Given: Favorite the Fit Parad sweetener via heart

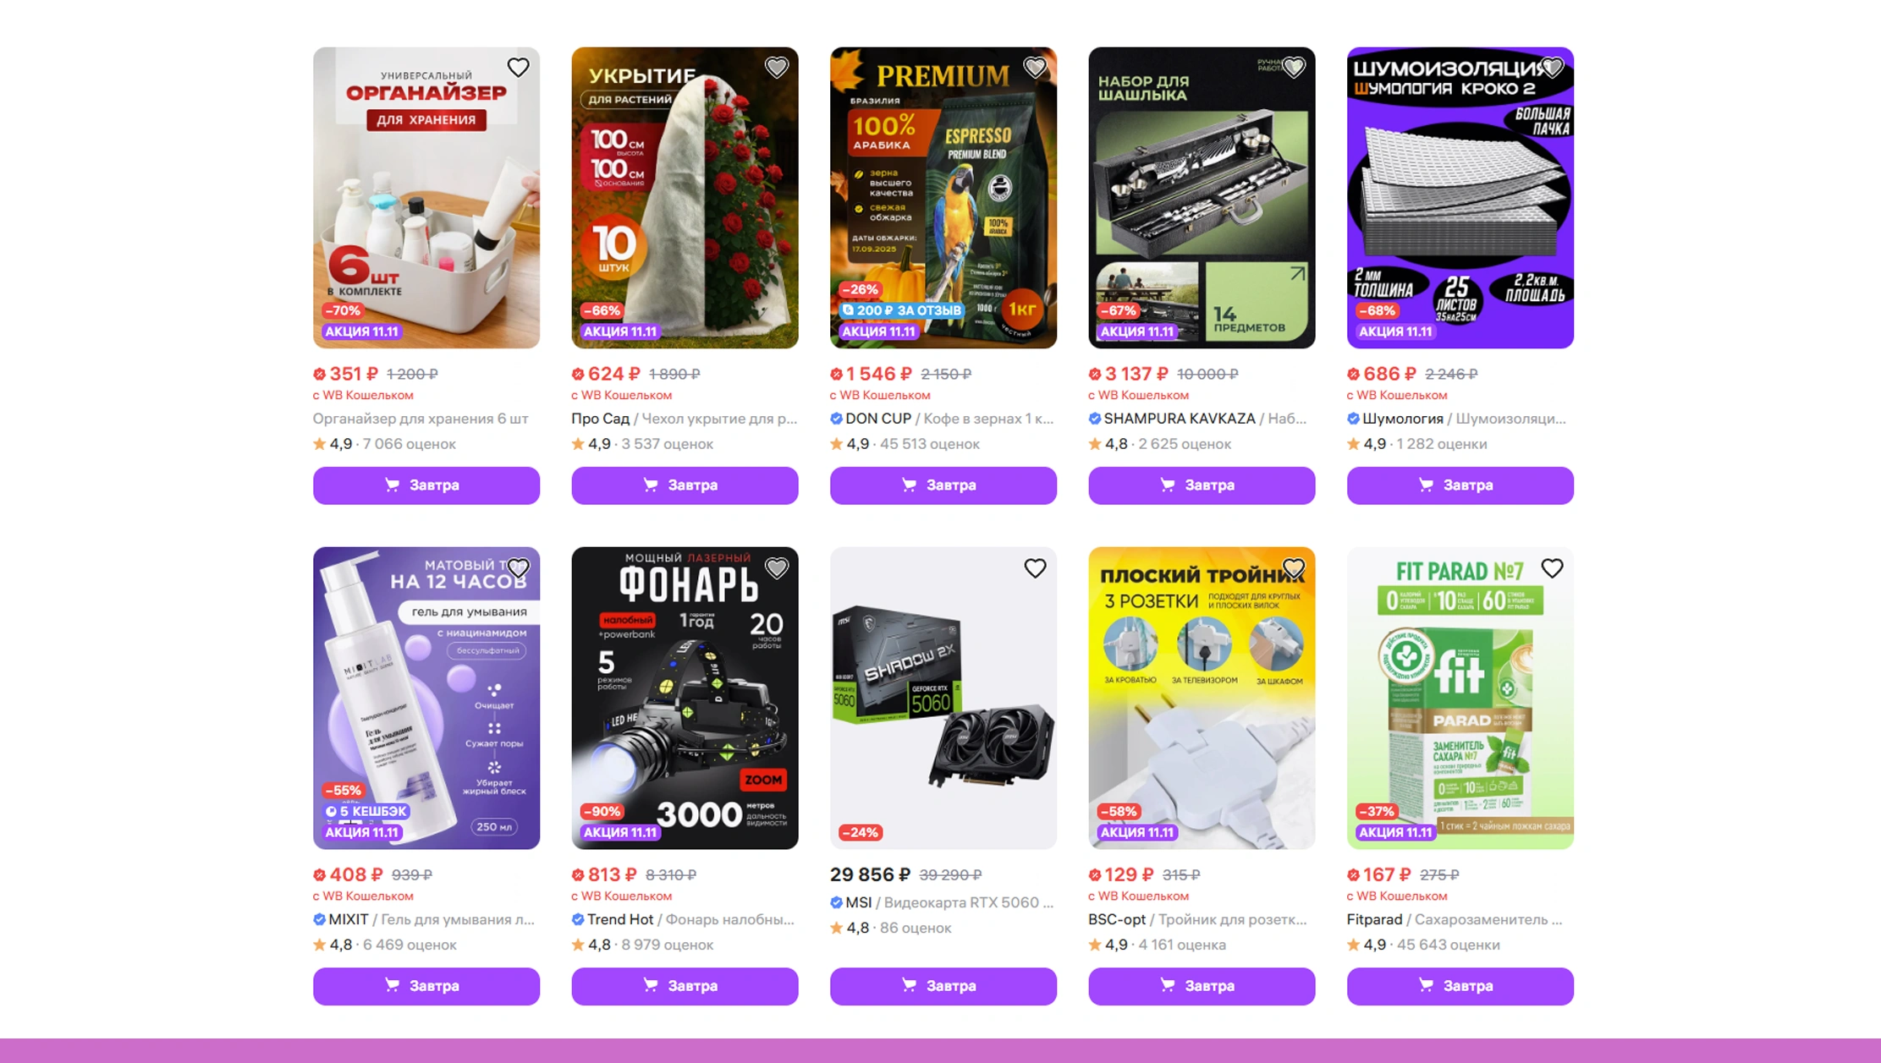Looking at the screenshot, I should click(x=1552, y=567).
